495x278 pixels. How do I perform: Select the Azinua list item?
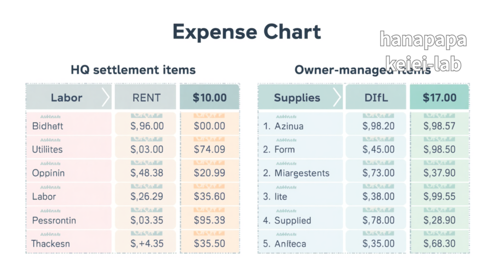point(289,126)
